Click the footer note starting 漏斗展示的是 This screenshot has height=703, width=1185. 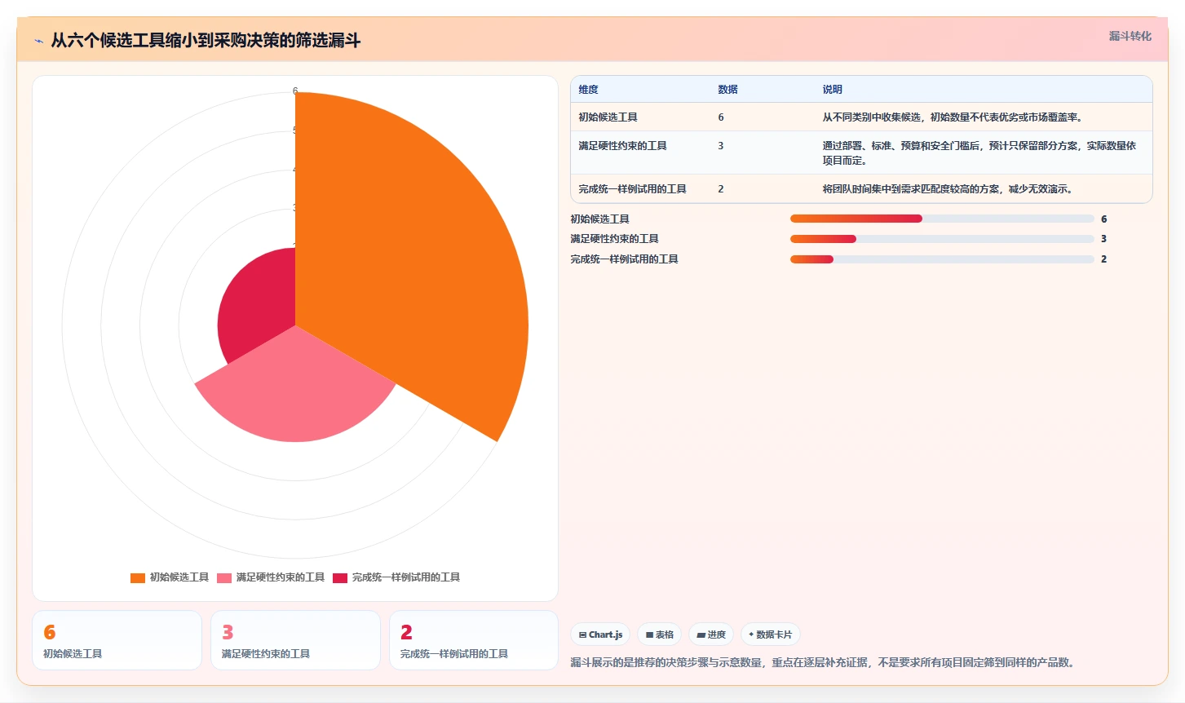824,662
